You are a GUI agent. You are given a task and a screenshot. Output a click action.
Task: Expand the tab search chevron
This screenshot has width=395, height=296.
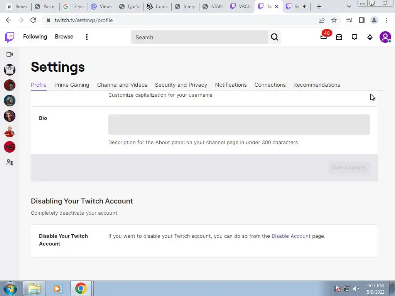349,7
